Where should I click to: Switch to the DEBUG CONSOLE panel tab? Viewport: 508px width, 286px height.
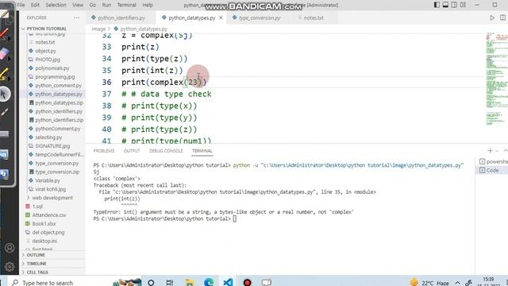(166, 151)
